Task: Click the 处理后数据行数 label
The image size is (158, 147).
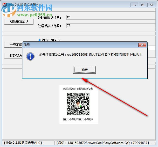Action: [49, 26]
